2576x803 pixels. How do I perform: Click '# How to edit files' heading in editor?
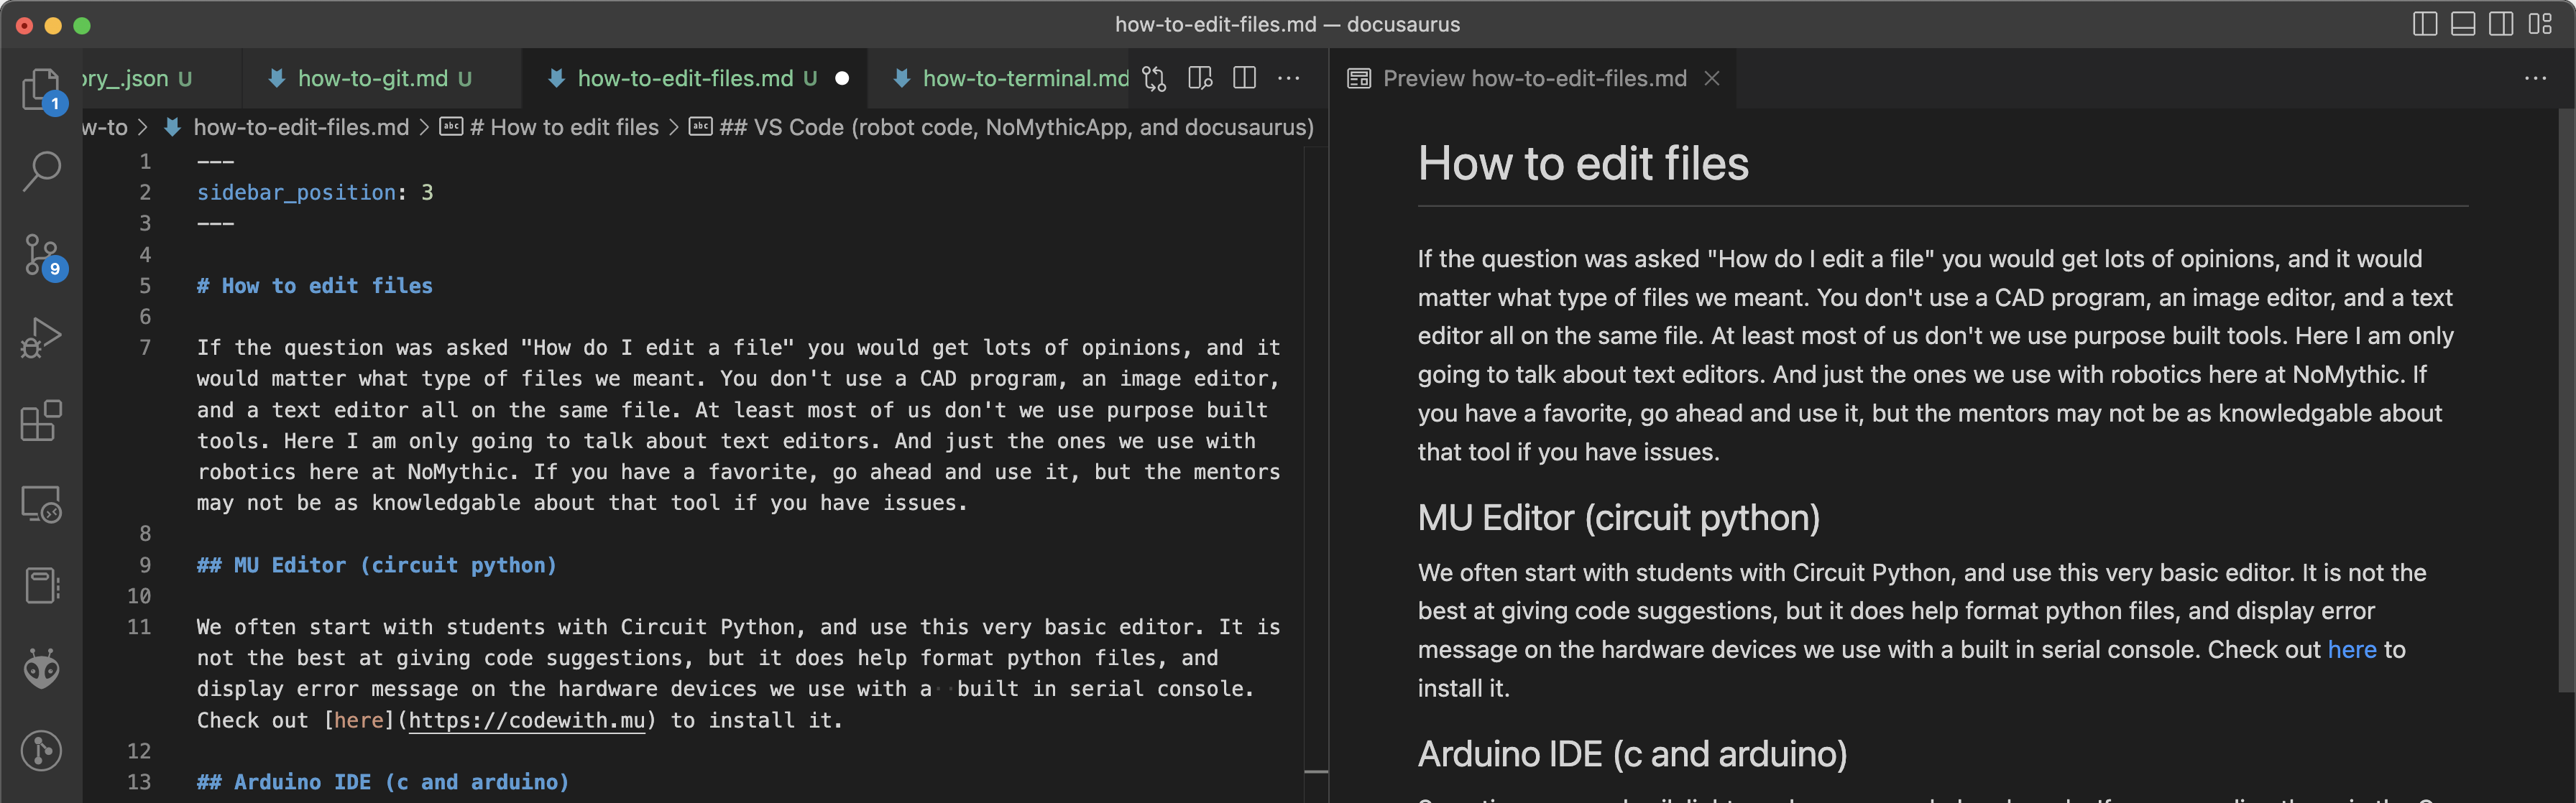315,286
